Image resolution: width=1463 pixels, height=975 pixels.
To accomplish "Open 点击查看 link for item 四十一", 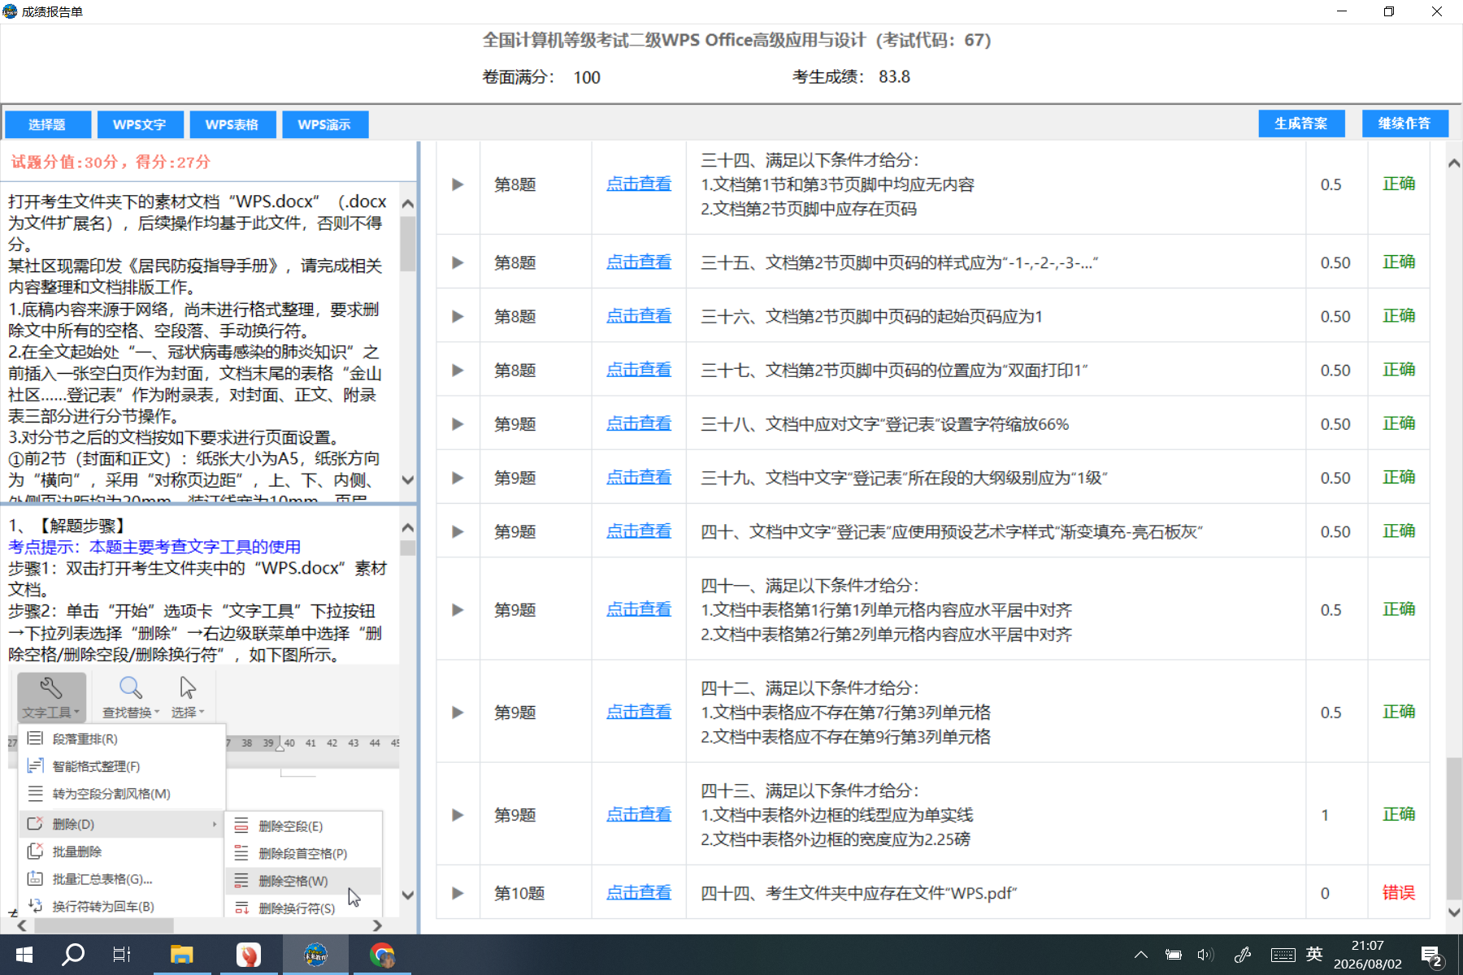I will point(639,609).
